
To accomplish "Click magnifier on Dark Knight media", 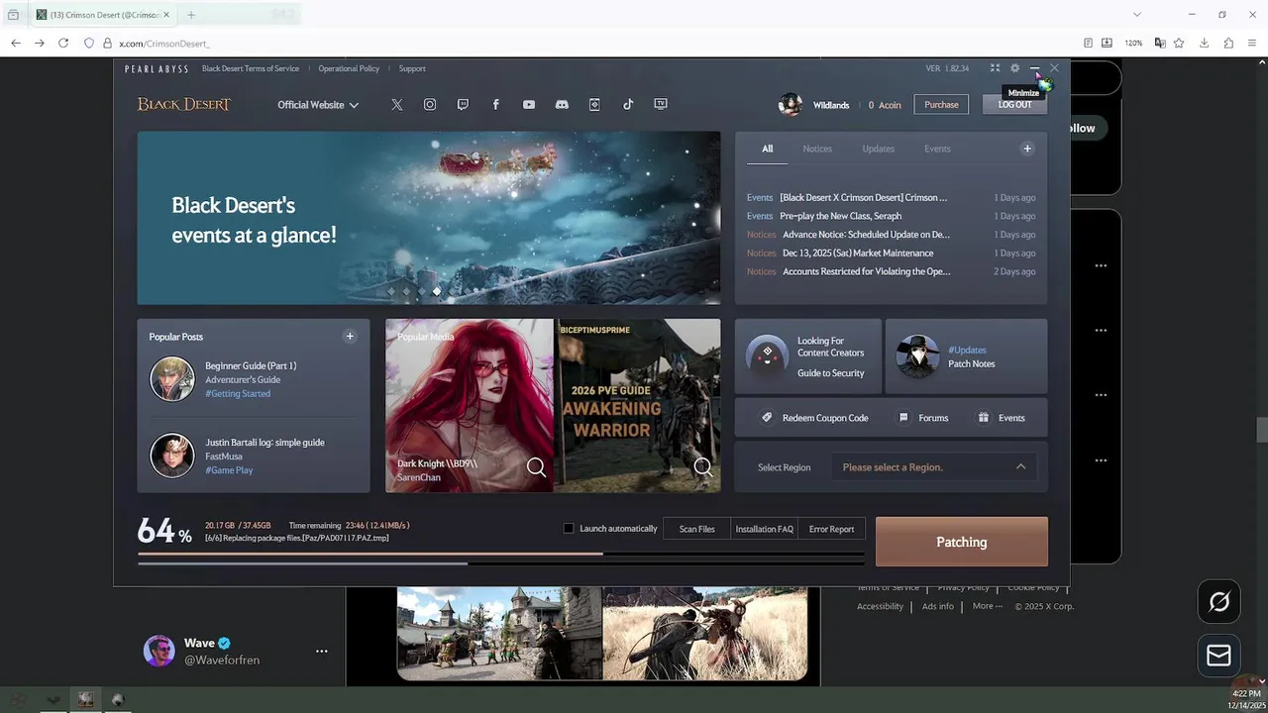I will [x=536, y=466].
